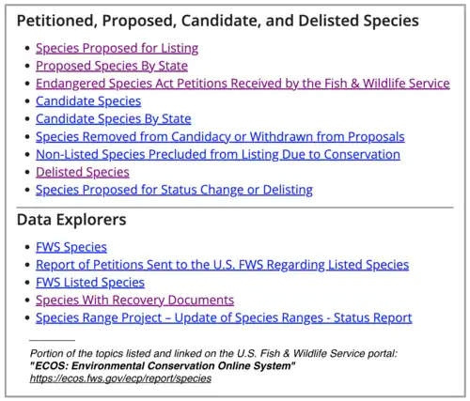
Task: Open the Species Proposed for Listing link
Action: pos(117,48)
